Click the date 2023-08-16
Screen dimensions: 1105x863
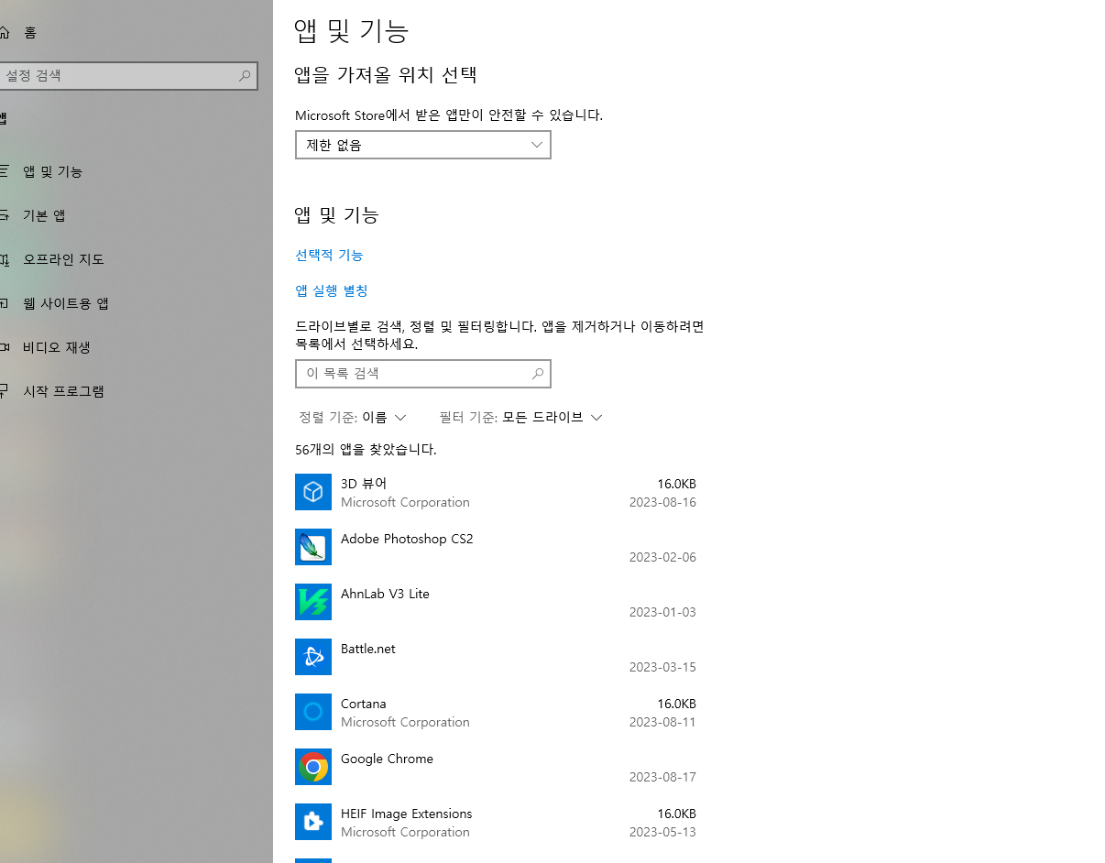click(662, 502)
